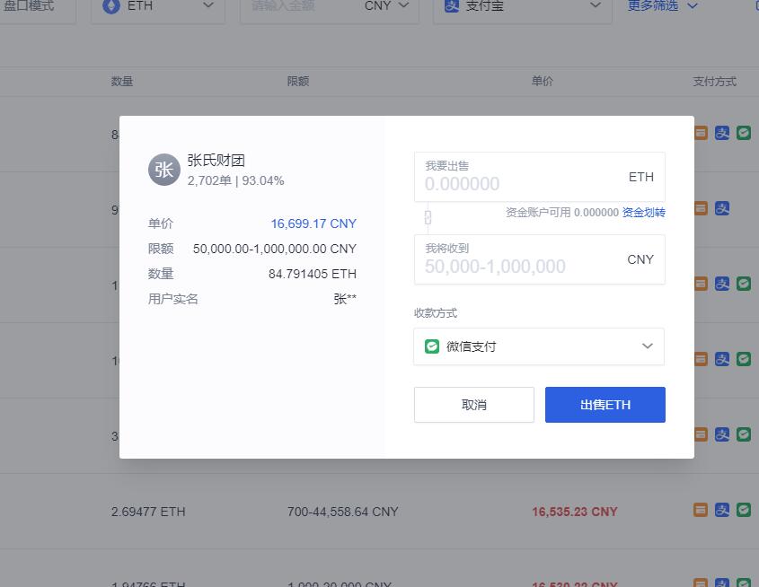Screen dimensions: 759x587
Task: Click the merchant name 张氏财团
Action: pyautogui.click(x=216, y=160)
